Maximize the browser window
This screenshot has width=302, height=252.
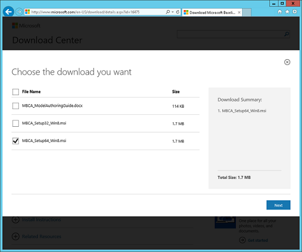[282, 4]
